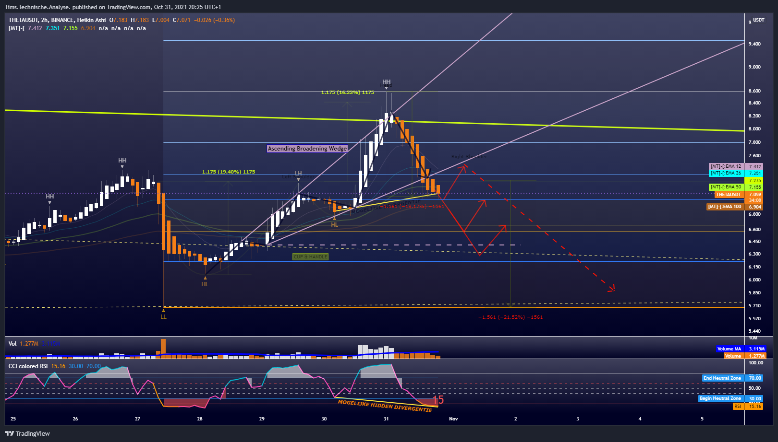Click the blue 'Volume MA' label

tap(729, 349)
